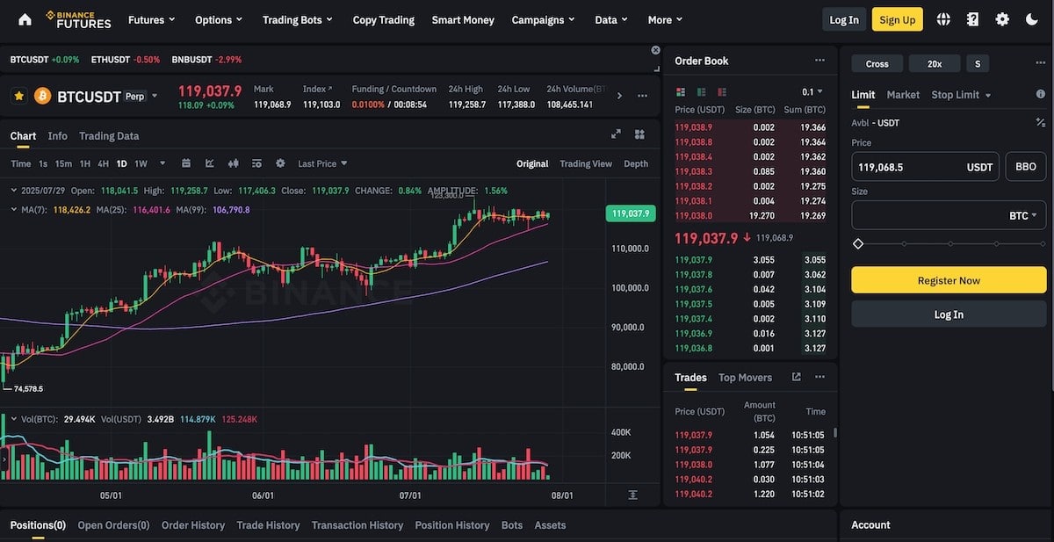This screenshot has width=1054, height=542.
Task: Open the order type info icon
Action: click(1040, 94)
